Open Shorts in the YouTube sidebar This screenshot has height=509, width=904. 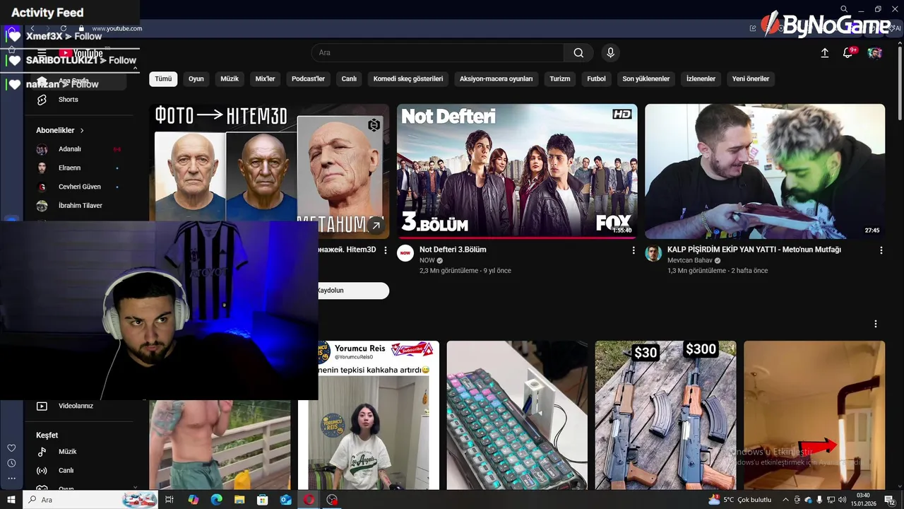pos(69,100)
